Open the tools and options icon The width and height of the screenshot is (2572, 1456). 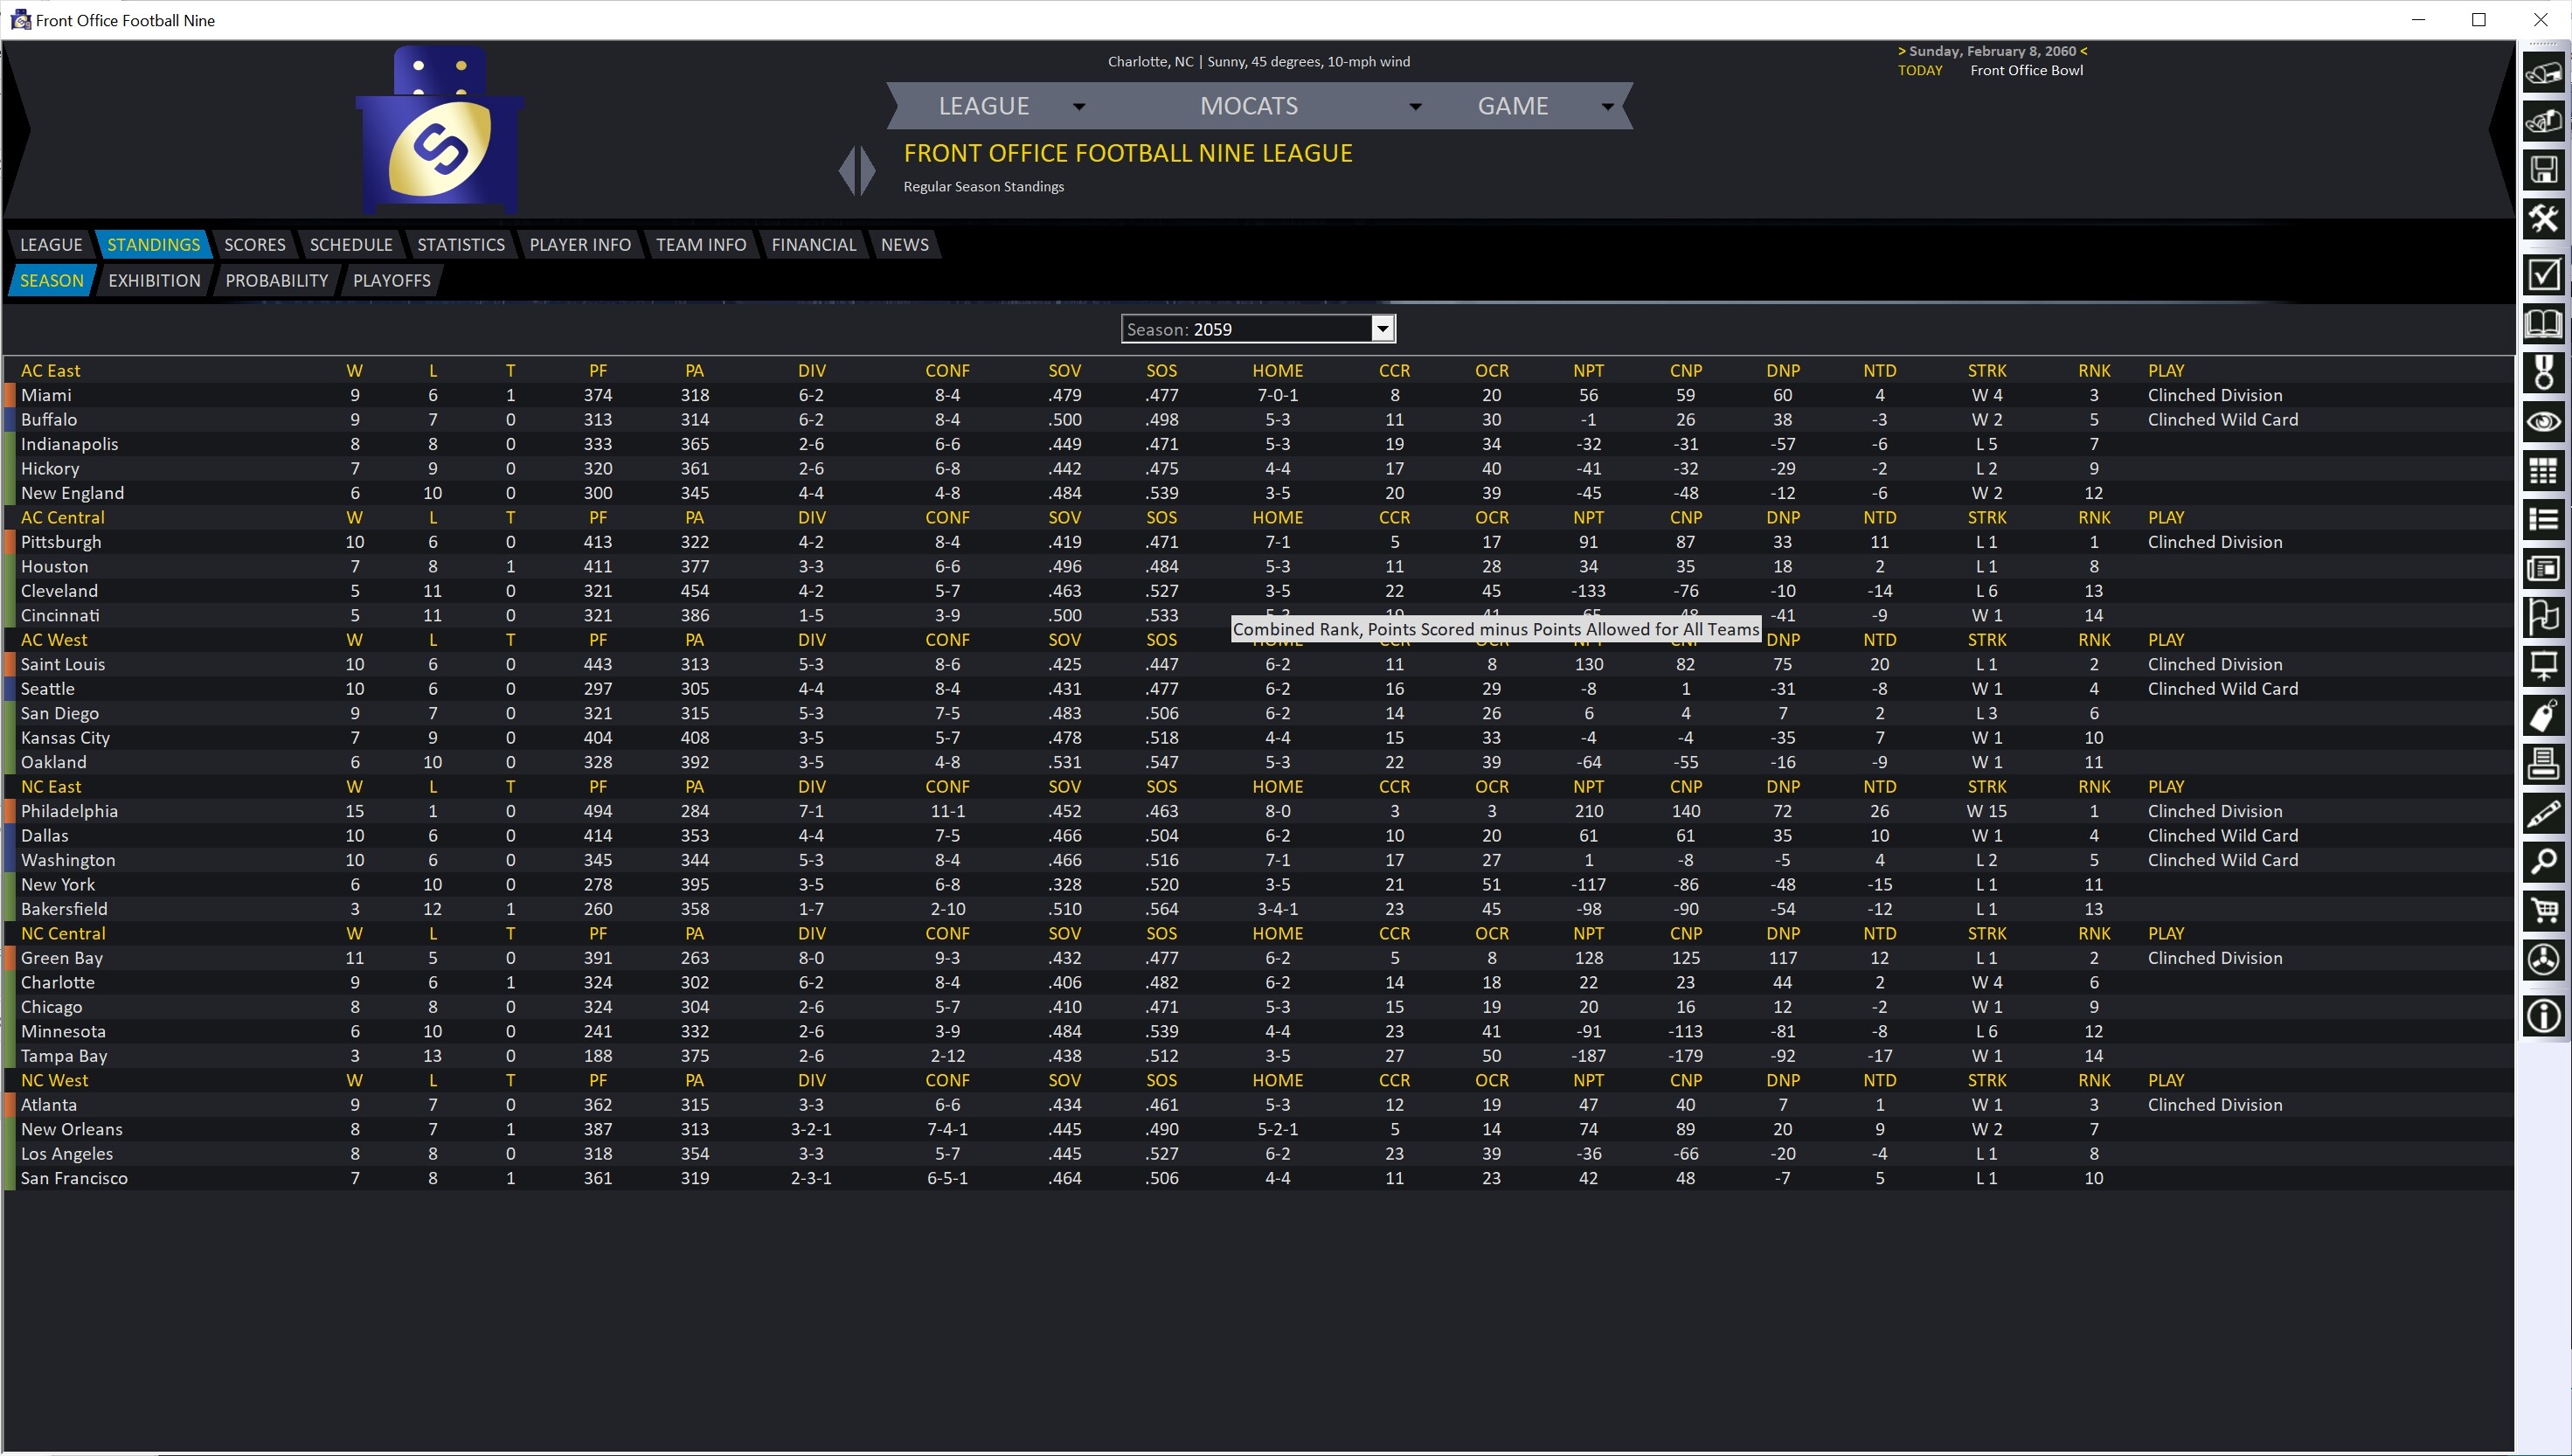pyautogui.click(x=2545, y=219)
